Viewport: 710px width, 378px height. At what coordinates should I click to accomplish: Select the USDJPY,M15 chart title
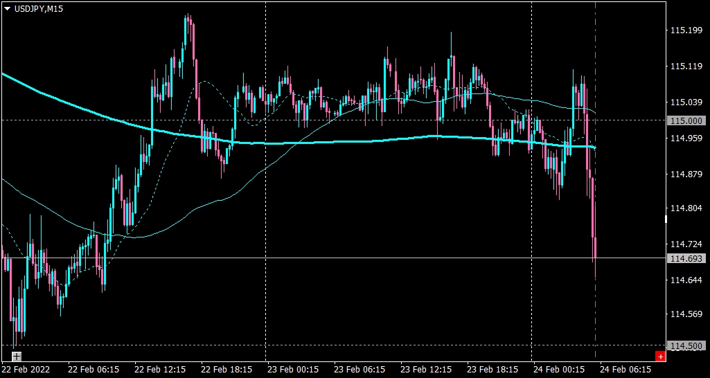[39, 8]
